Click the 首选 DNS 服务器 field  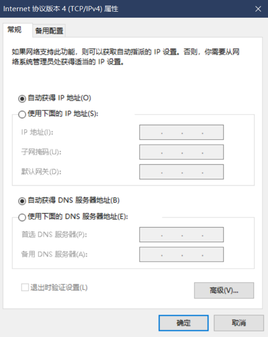coord(181,235)
